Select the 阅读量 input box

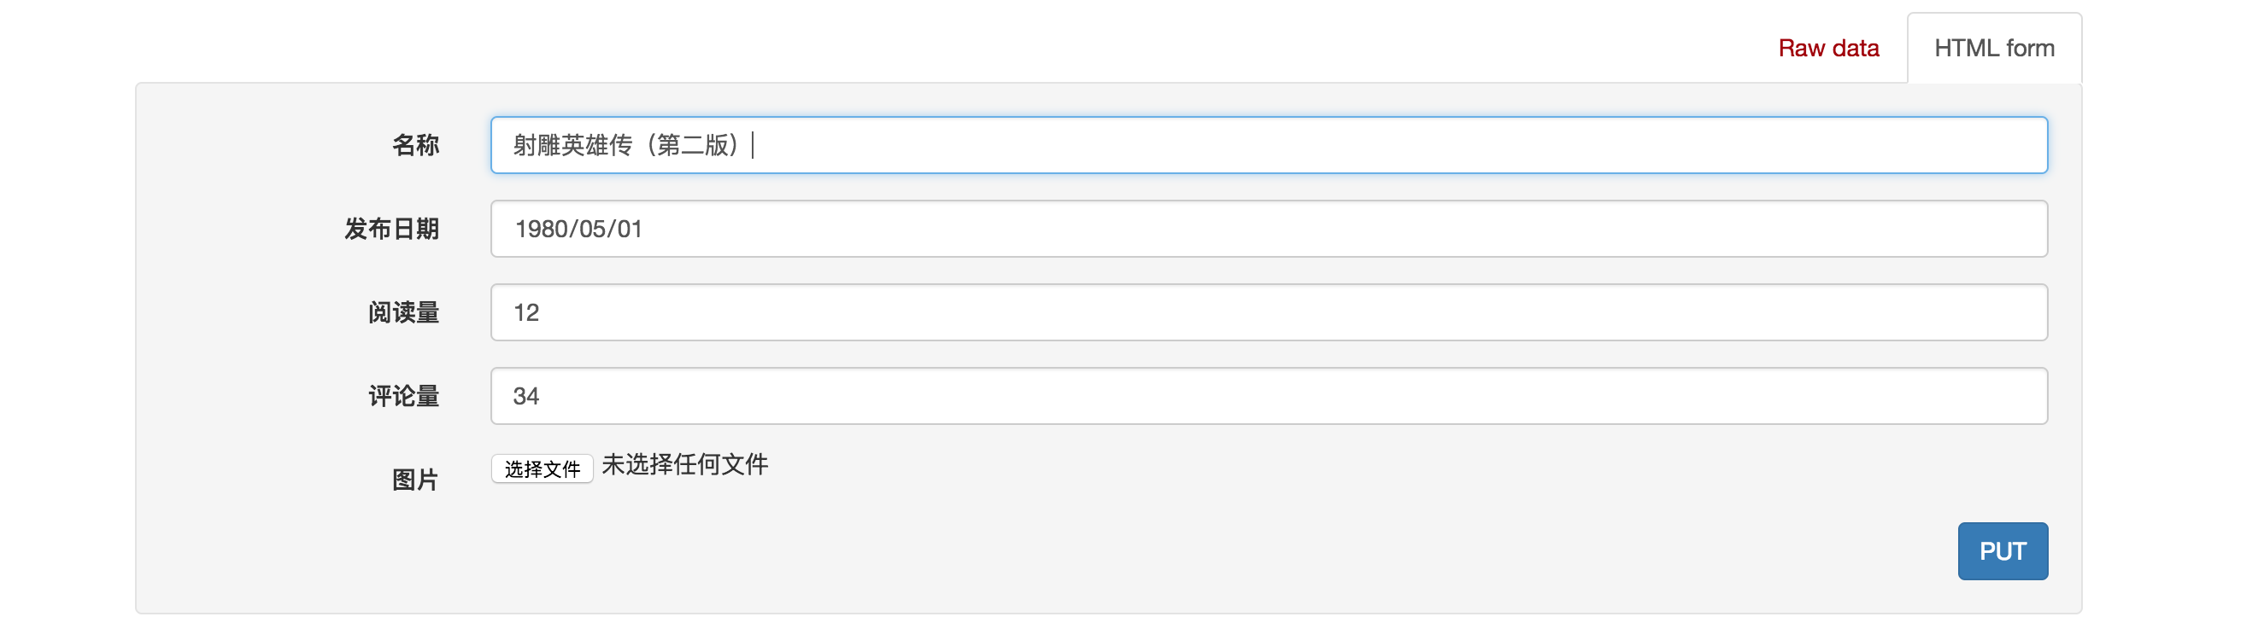[x=1269, y=312]
